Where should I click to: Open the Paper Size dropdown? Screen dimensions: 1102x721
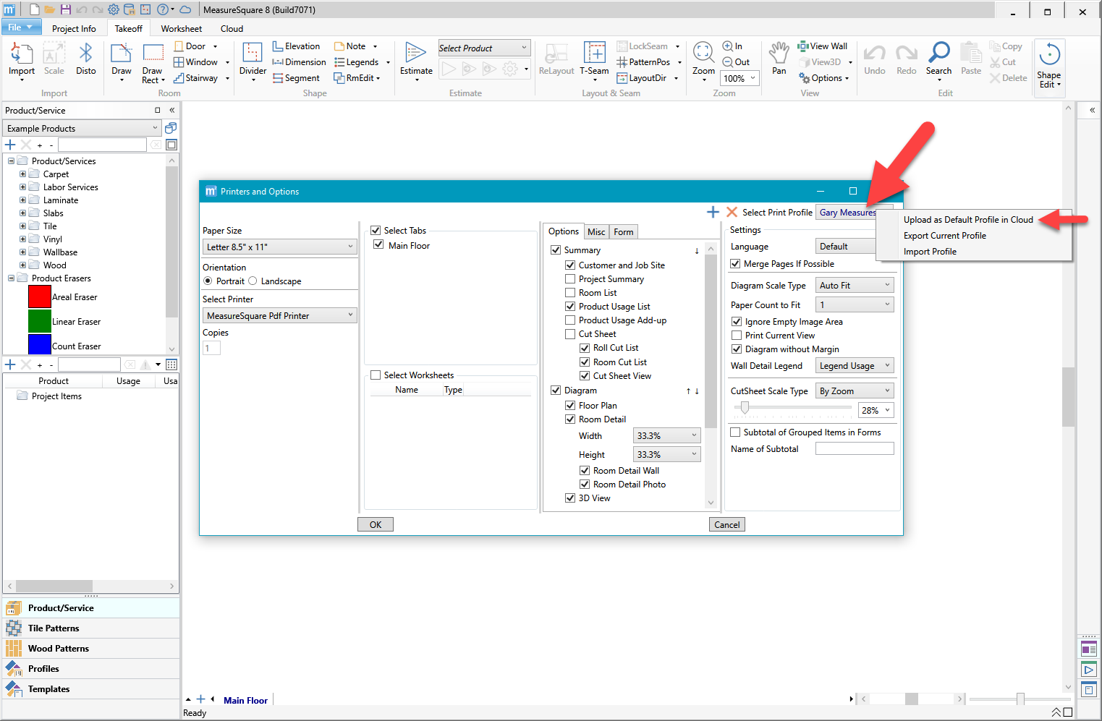[280, 247]
